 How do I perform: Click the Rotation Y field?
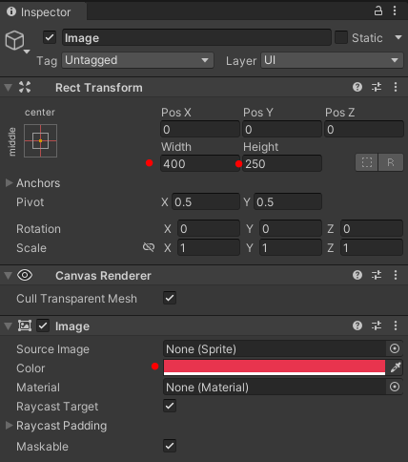tap(291, 228)
